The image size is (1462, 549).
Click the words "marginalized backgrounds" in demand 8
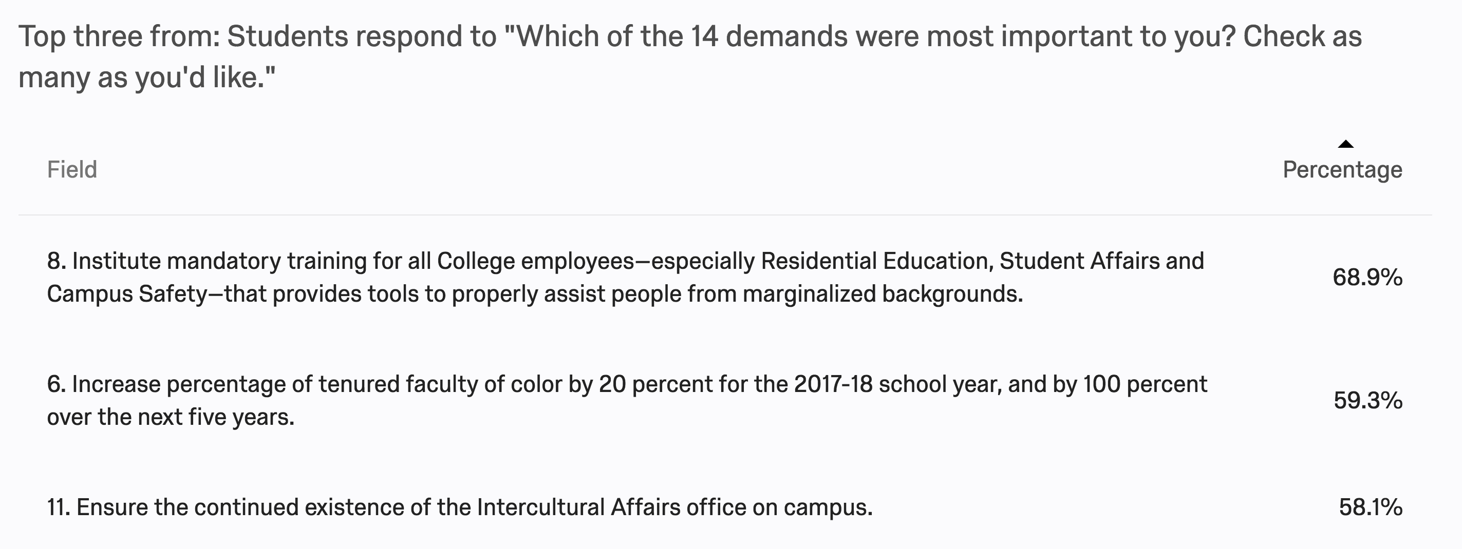tap(882, 294)
